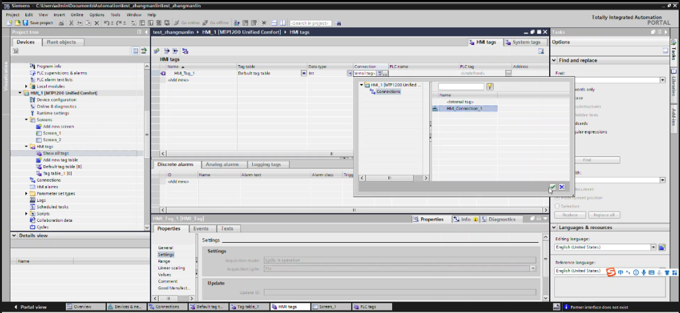The width and height of the screenshot is (680, 313).
Task: Open project via the folder toolbar icon
Action: pos(18,23)
